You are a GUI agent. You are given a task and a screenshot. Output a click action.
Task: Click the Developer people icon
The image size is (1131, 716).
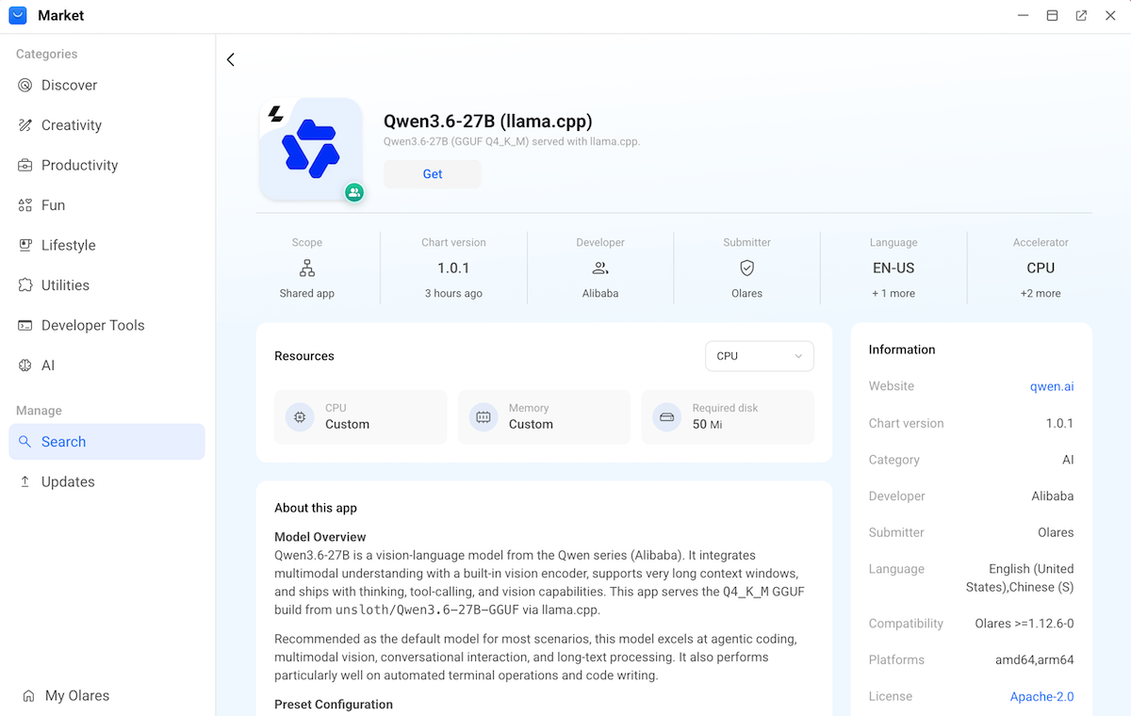[600, 268]
